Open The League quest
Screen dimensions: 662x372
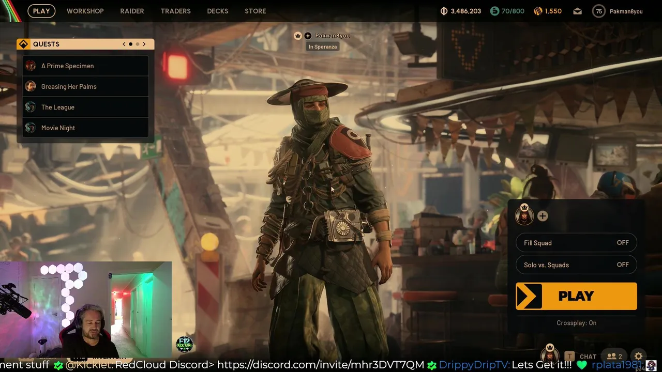(x=86, y=107)
